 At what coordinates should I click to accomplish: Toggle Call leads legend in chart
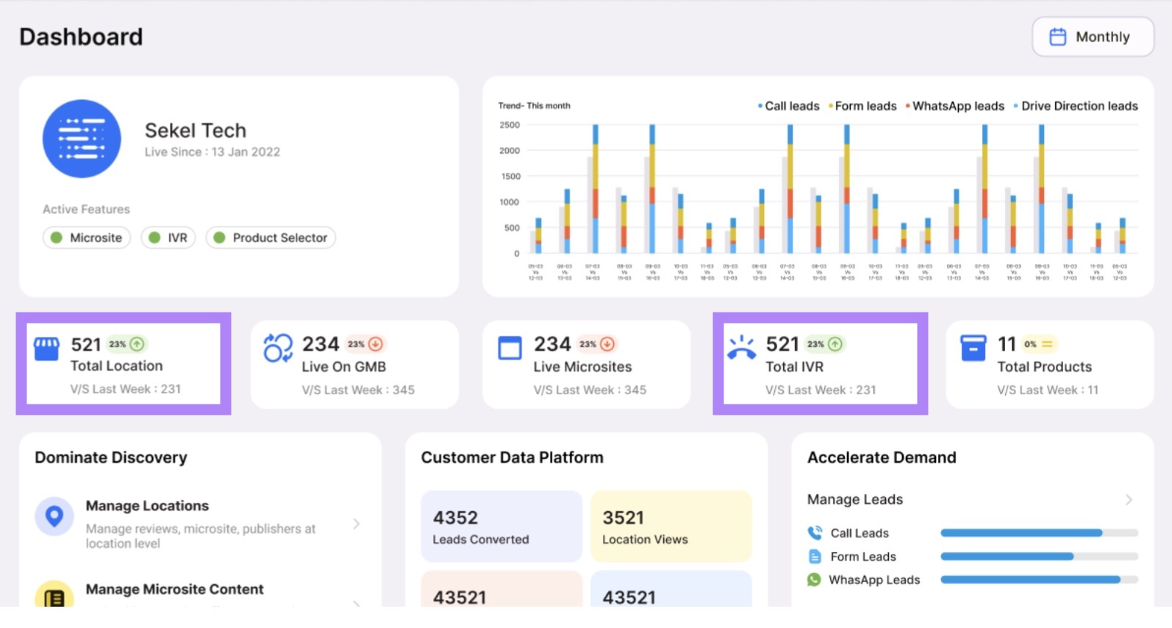[x=789, y=106]
